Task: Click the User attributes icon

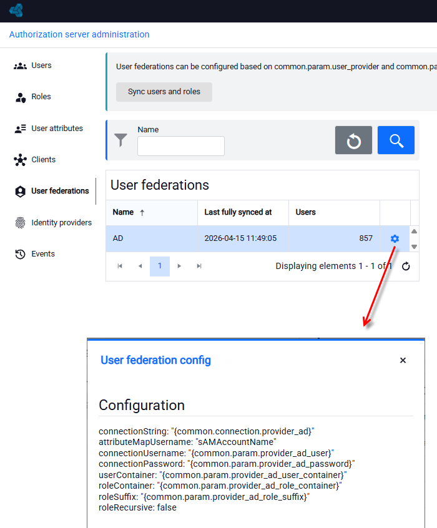Action: [x=20, y=129]
